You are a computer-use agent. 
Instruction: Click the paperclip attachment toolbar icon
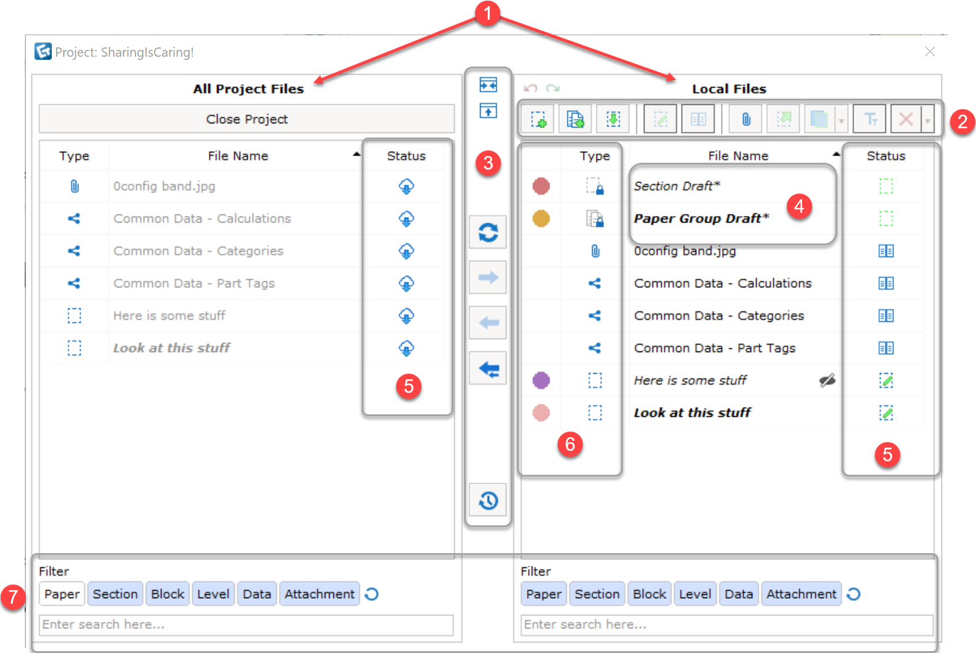coord(746,119)
